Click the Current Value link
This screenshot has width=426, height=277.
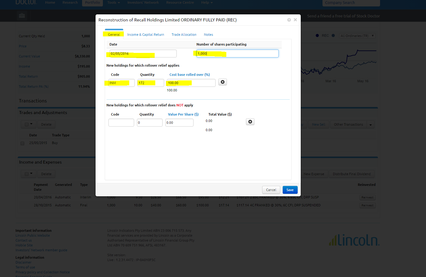coord(29,56)
